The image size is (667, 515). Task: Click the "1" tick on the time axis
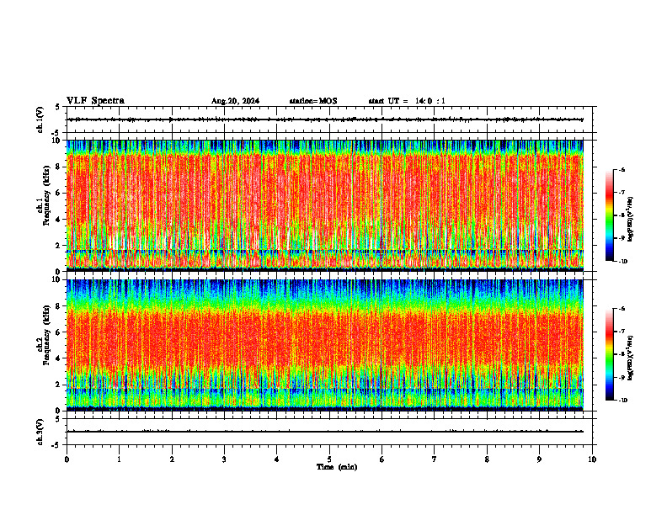coord(119,459)
